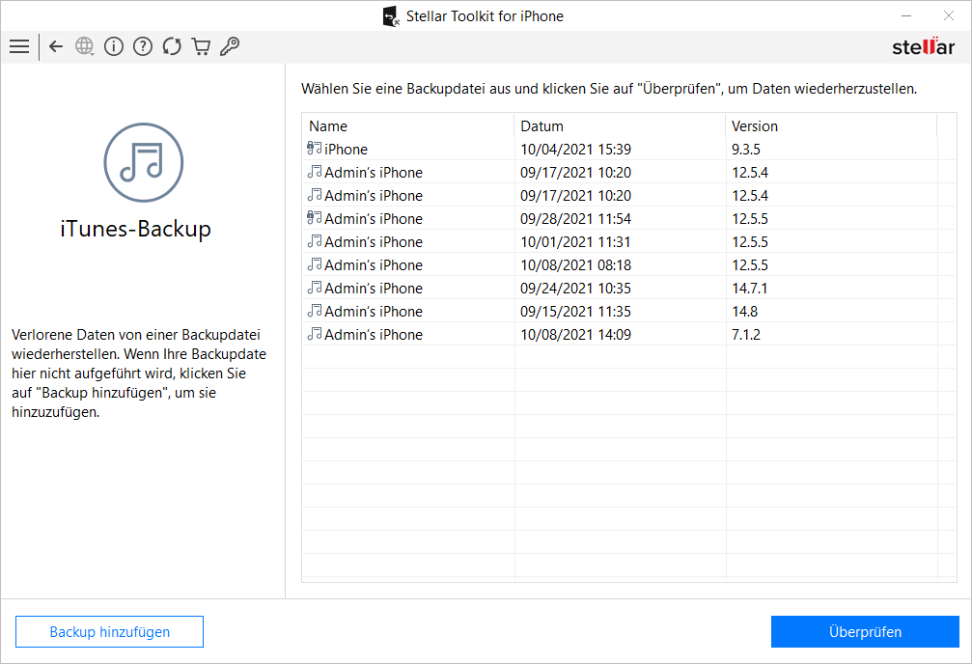Click the date 10/01/2021 11:31
This screenshot has width=972, height=664.
pos(576,242)
